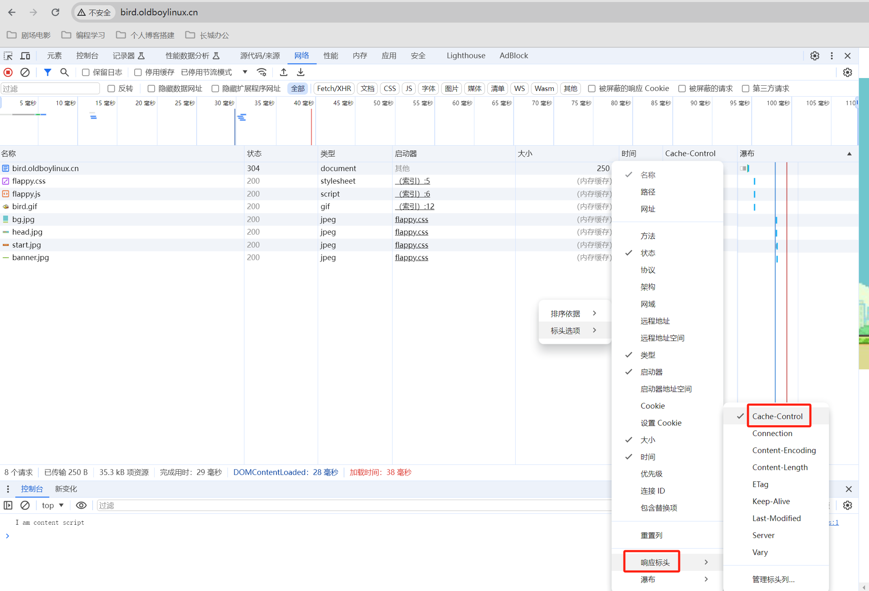Switch to 控制台 tab in top bar

pos(87,56)
